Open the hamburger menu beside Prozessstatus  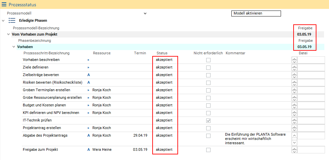pyautogui.click(x=4, y=4)
